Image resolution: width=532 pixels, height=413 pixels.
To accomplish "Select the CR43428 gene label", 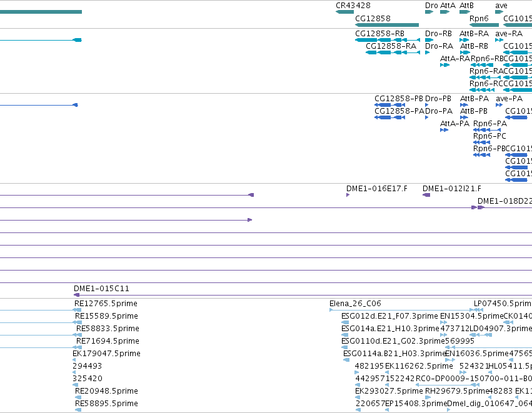I will coord(353,6).
